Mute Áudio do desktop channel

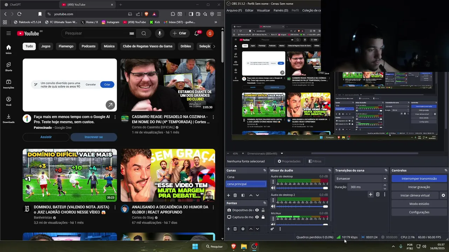(273, 188)
